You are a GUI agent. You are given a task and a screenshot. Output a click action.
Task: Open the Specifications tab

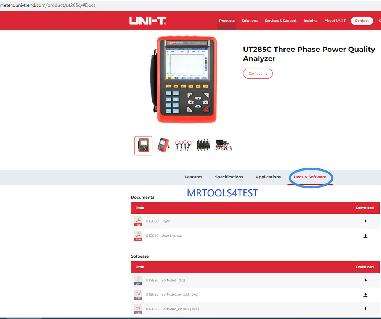229,177
